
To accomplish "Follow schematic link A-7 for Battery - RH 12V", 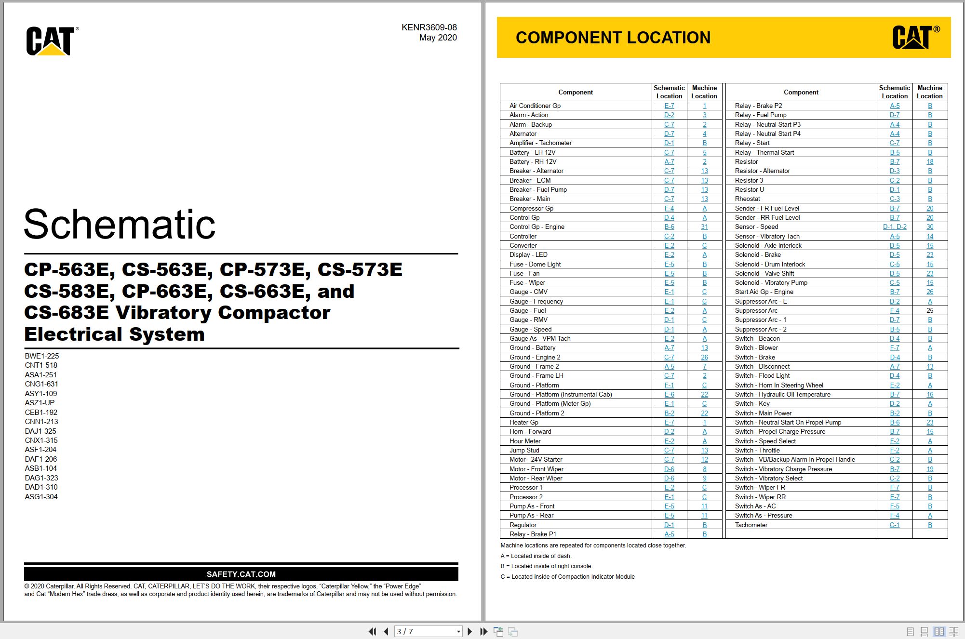I will tap(669, 161).
